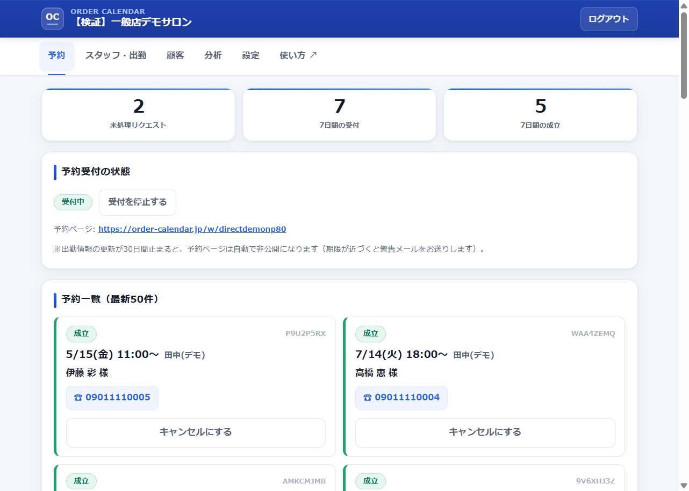Click reservation code P9U2P5RX
Screen dimensions: 689x491
click(305, 334)
